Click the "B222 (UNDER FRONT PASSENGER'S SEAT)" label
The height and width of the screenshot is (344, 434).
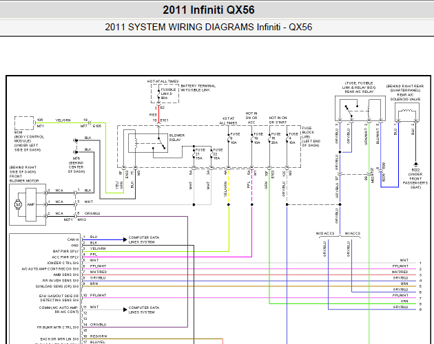coord(415,179)
